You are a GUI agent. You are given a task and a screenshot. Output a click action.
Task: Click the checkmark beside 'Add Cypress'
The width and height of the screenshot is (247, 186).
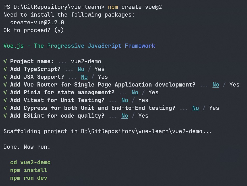point(5,108)
